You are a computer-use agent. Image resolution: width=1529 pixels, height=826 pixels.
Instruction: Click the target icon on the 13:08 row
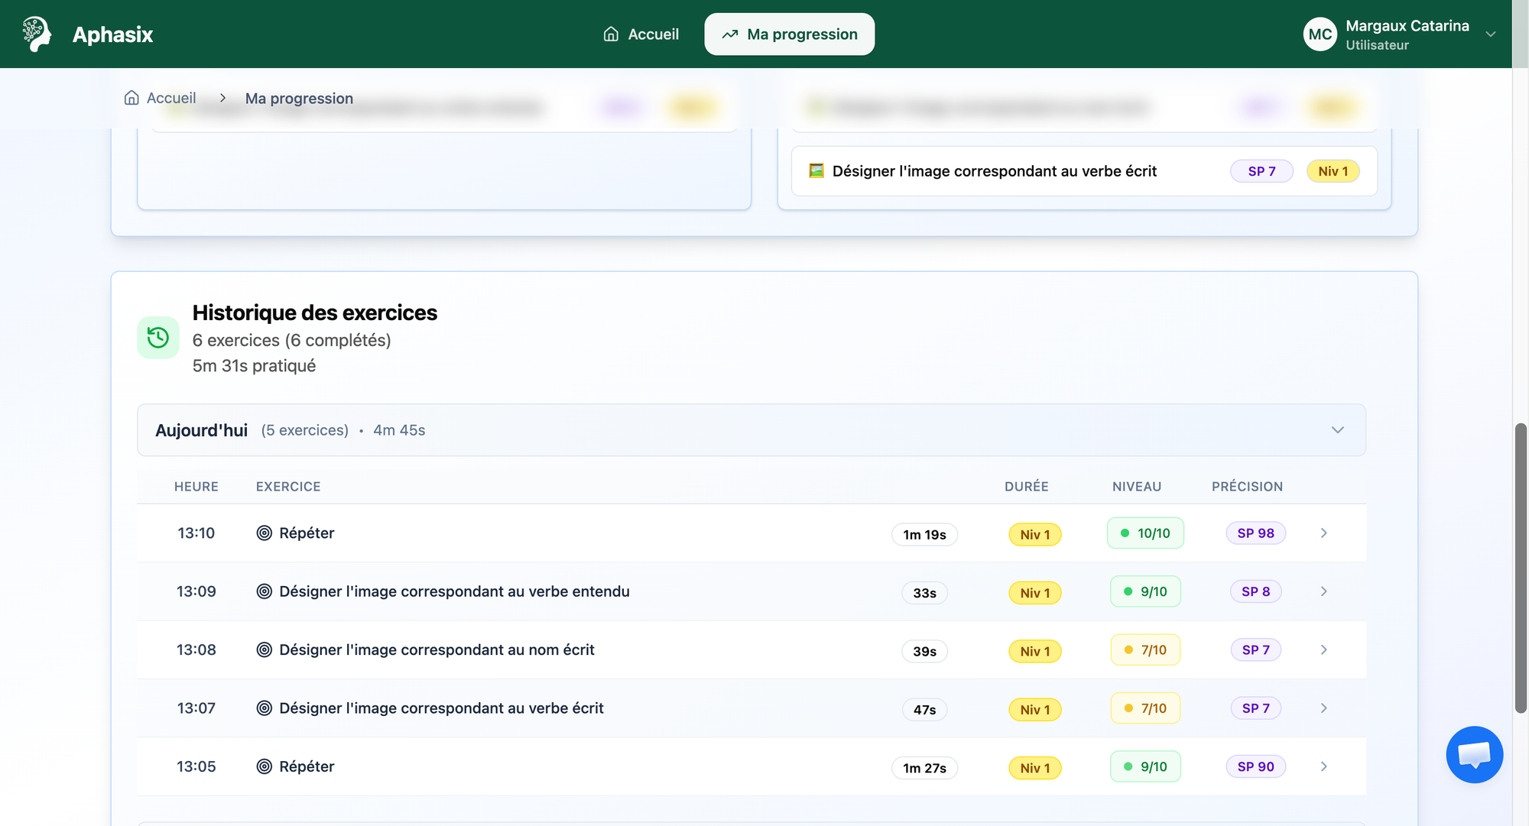pyautogui.click(x=265, y=650)
